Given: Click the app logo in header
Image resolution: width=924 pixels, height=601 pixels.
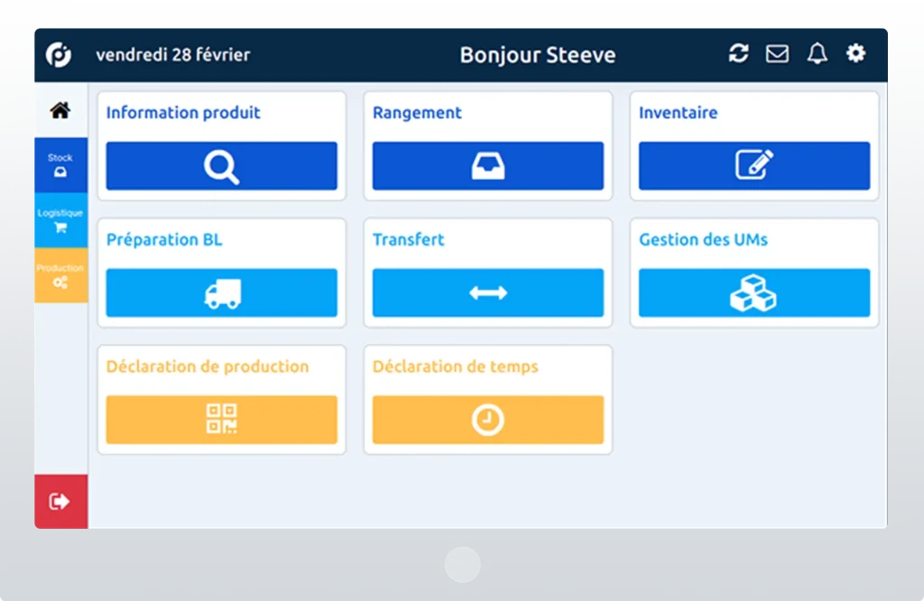Looking at the screenshot, I should pos(59,55).
